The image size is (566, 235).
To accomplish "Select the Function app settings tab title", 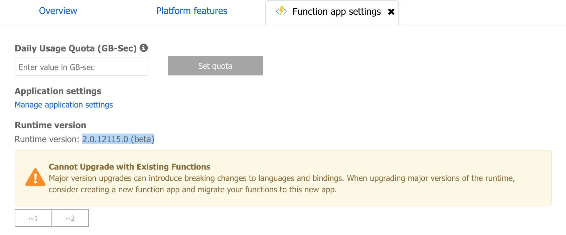I will [x=336, y=12].
